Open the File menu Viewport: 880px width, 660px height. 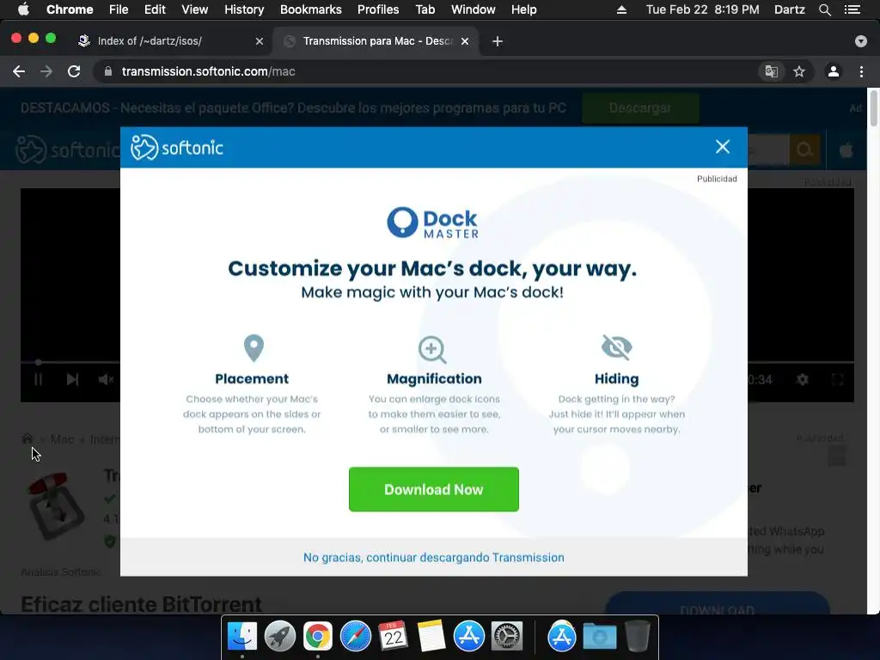(x=119, y=9)
